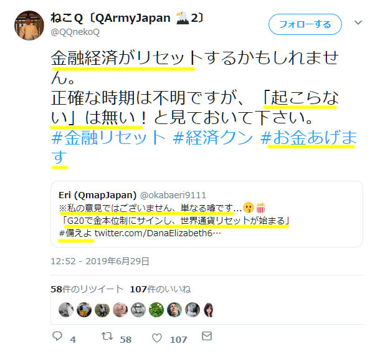Image resolution: width=380 pixels, height=359 pixels.
Task: Click the 12:52 - 2019年6月29日 timestamp
Action: [x=100, y=261]
